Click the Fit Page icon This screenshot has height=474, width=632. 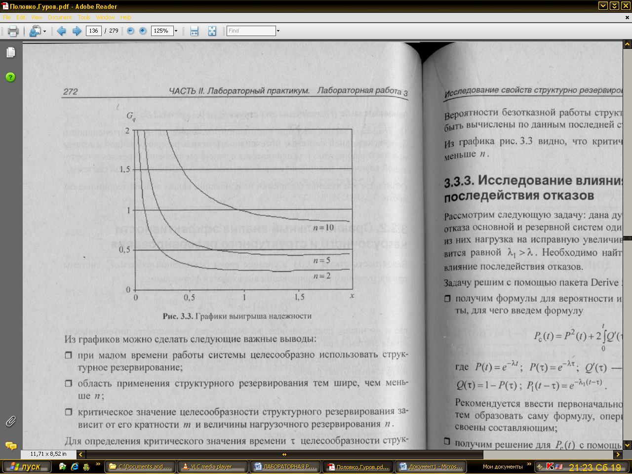tap(212, 31)
